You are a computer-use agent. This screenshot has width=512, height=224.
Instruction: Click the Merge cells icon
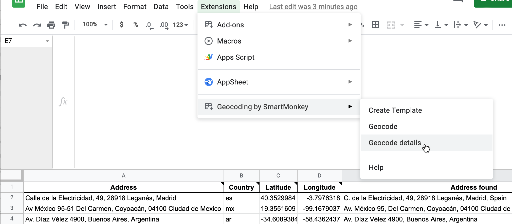(x=391, y=25)
